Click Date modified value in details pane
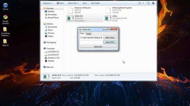The height and width of the screenshot is (106, 190). pyautogui.click(x=81, y=75)
